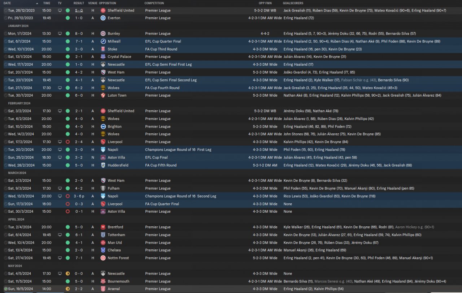This screenshot has height=293, width=462.
Task: Open the Luton Town opposition name
Action: (x=117, y=96)
